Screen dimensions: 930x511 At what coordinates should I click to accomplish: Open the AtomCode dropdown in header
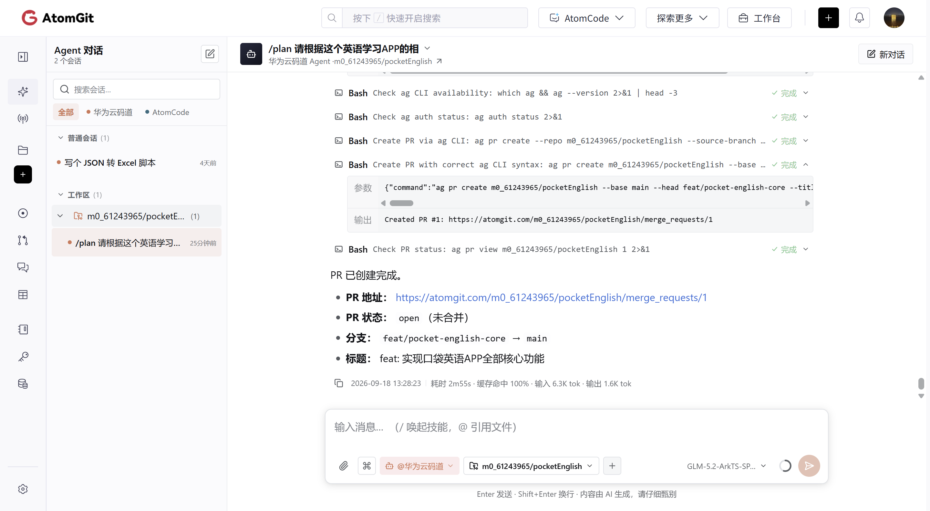click(x=586, y=18)
